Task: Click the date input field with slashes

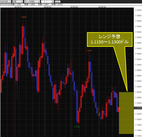Action: [46, 1]
